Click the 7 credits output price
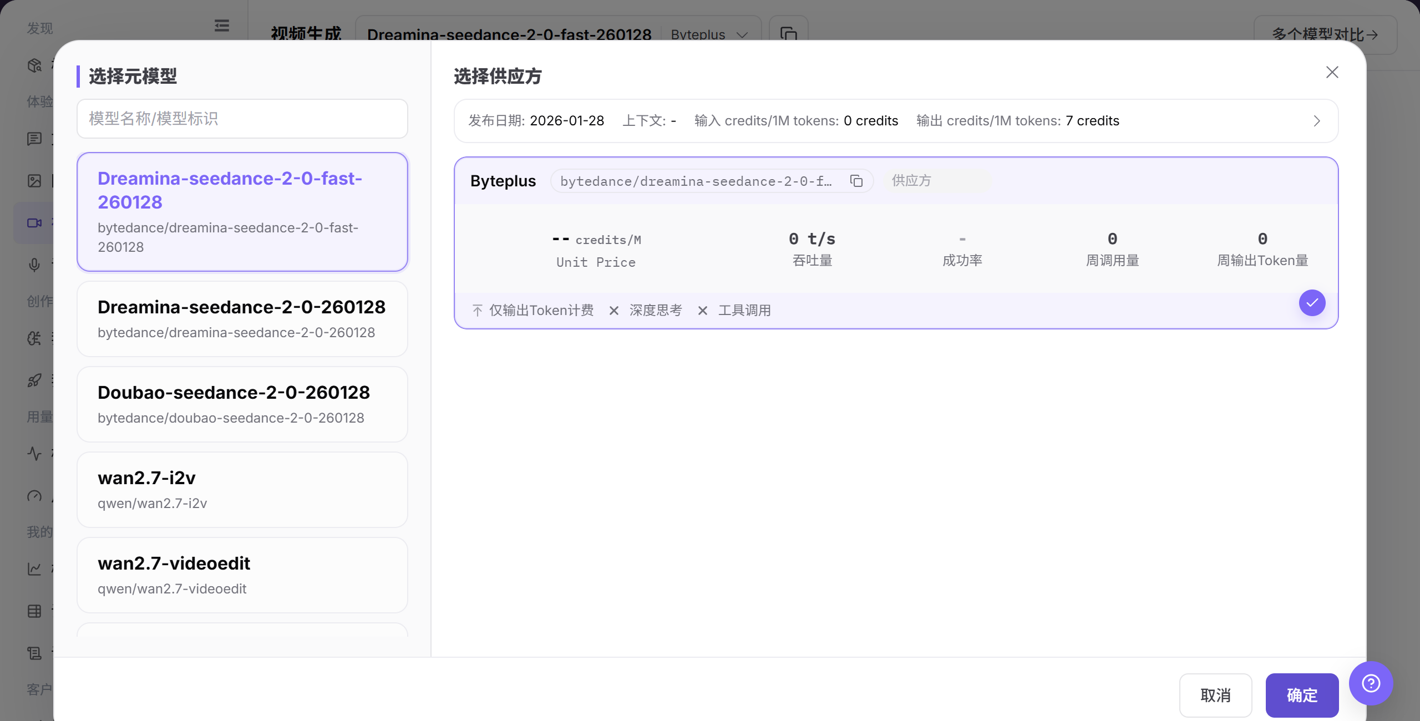1420x721 pixels. pos(1092,120)
